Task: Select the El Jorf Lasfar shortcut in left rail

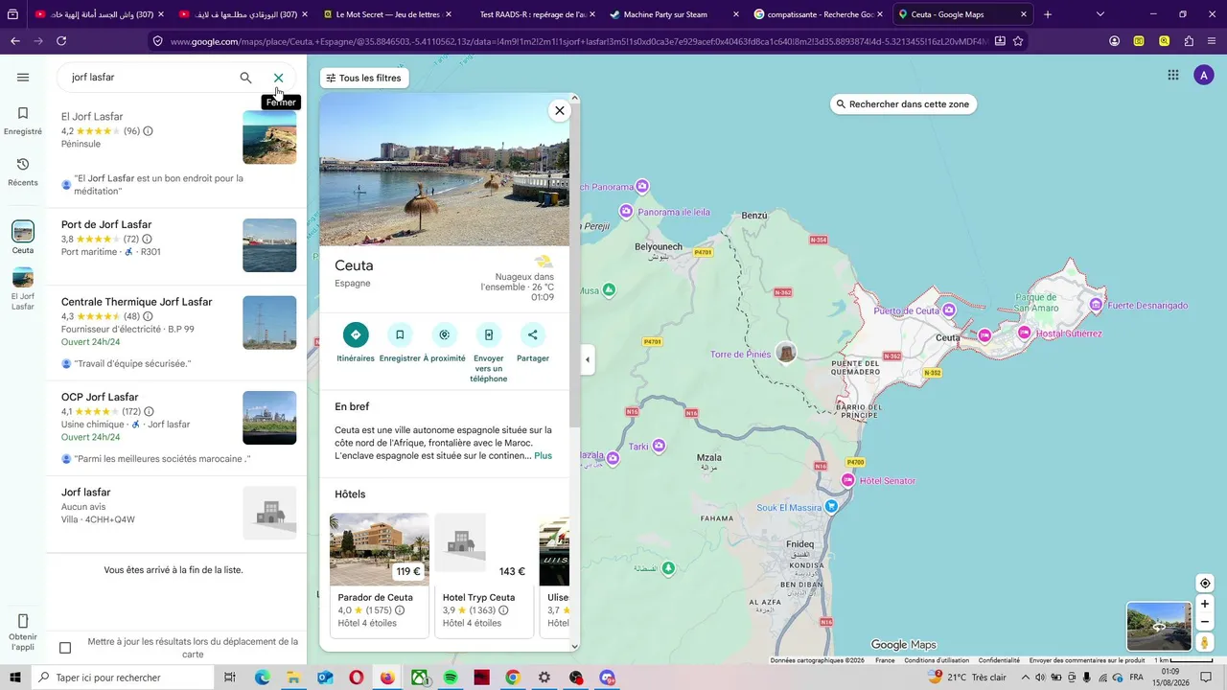Action: point(23,288)
